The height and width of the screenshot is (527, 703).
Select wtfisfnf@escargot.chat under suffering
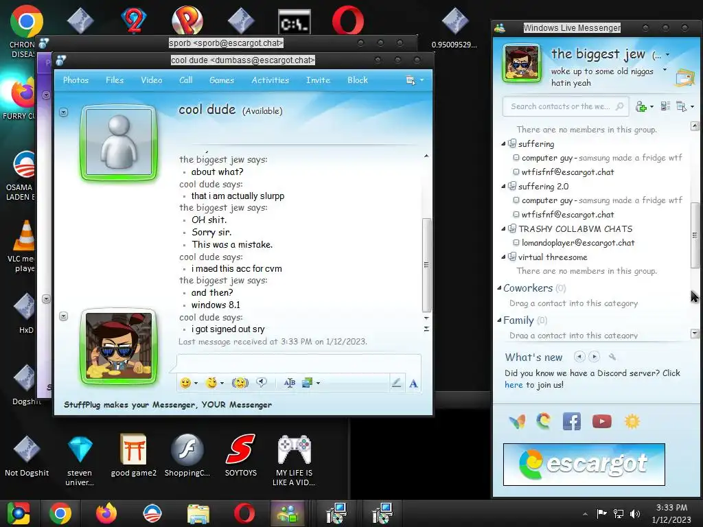click(568, 172)
